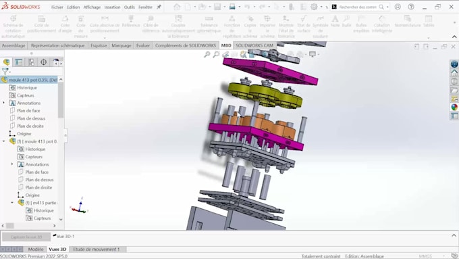Click the Etat de surface tool

coord(304,24)
